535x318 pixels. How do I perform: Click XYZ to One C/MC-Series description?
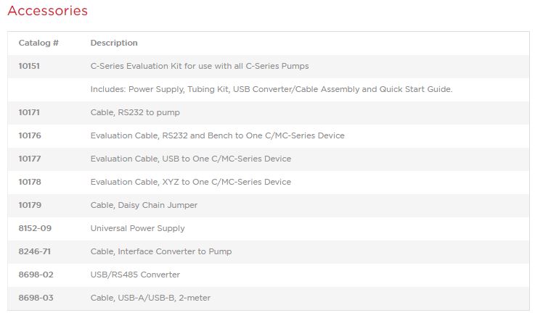coord(190,182)
